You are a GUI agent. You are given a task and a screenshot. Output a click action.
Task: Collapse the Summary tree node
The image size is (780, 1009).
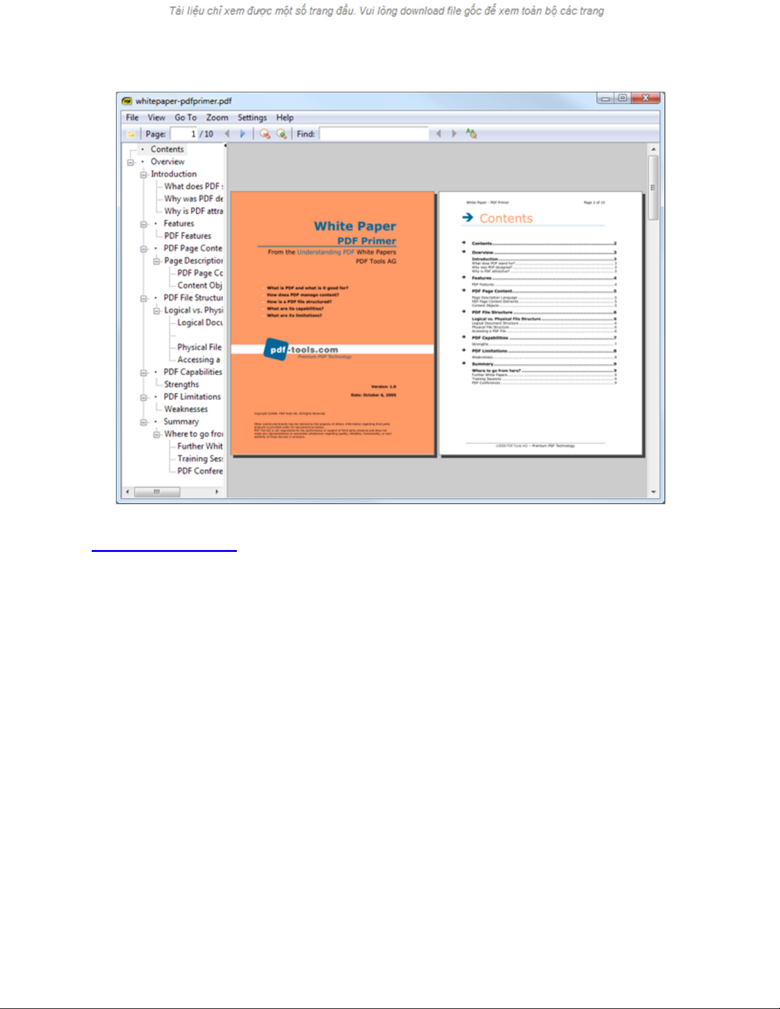(x=144, y=422)
